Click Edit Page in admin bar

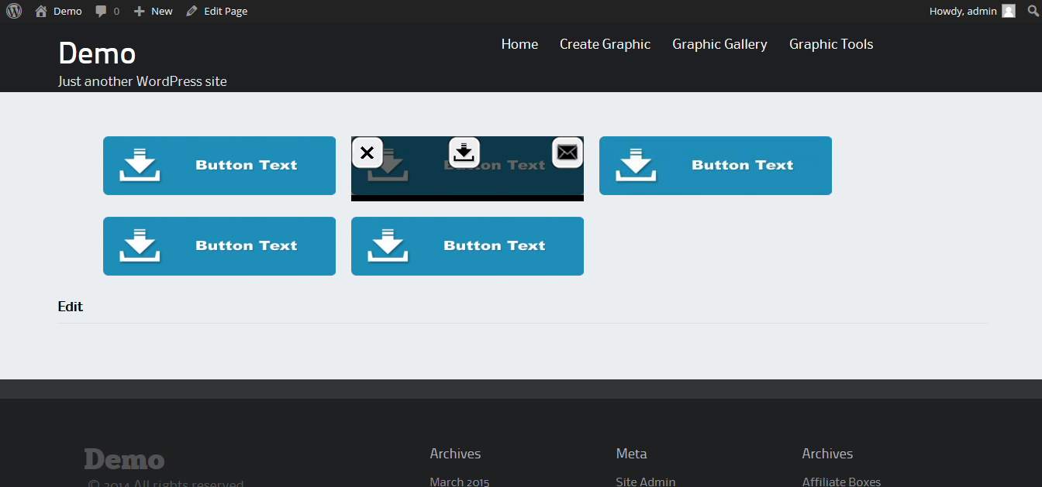218,11
